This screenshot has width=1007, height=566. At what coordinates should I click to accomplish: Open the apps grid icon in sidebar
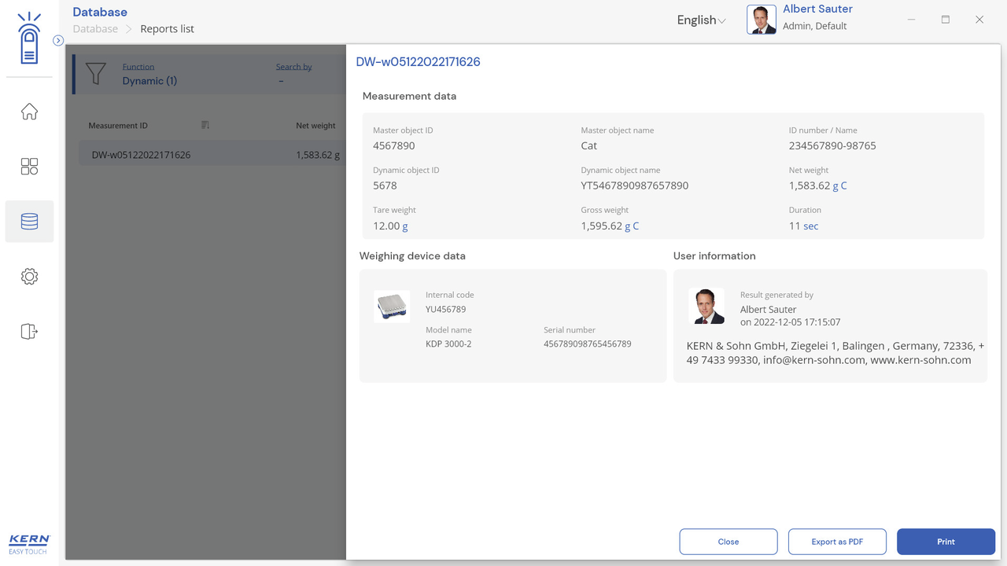pyautogui.click(x=29, y=167)
